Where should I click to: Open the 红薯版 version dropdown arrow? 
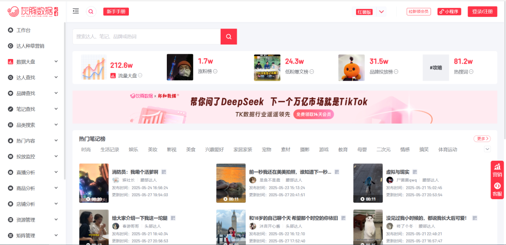pos(381,12)
